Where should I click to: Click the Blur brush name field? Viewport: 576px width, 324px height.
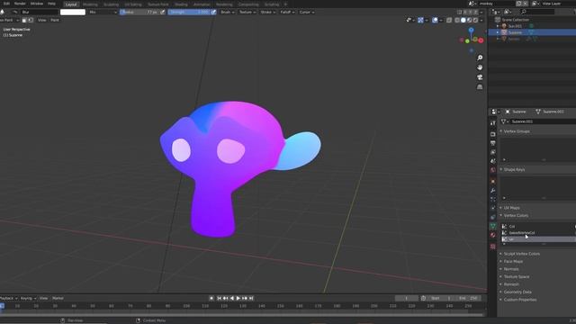tap(39, 12)
